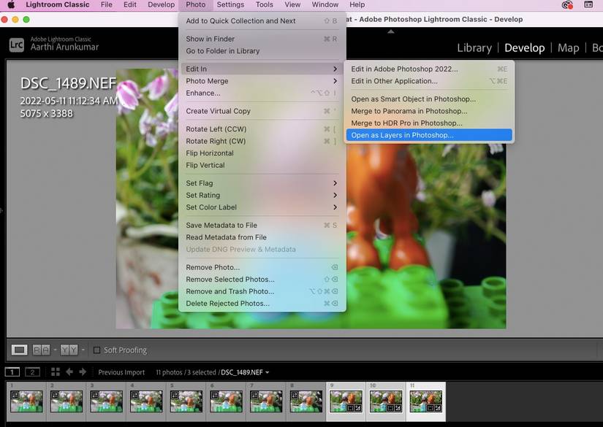Screen dimensions: 603x427
Task: Open the Apple menu
Action: pyautogui.click(x=11, y=4)
